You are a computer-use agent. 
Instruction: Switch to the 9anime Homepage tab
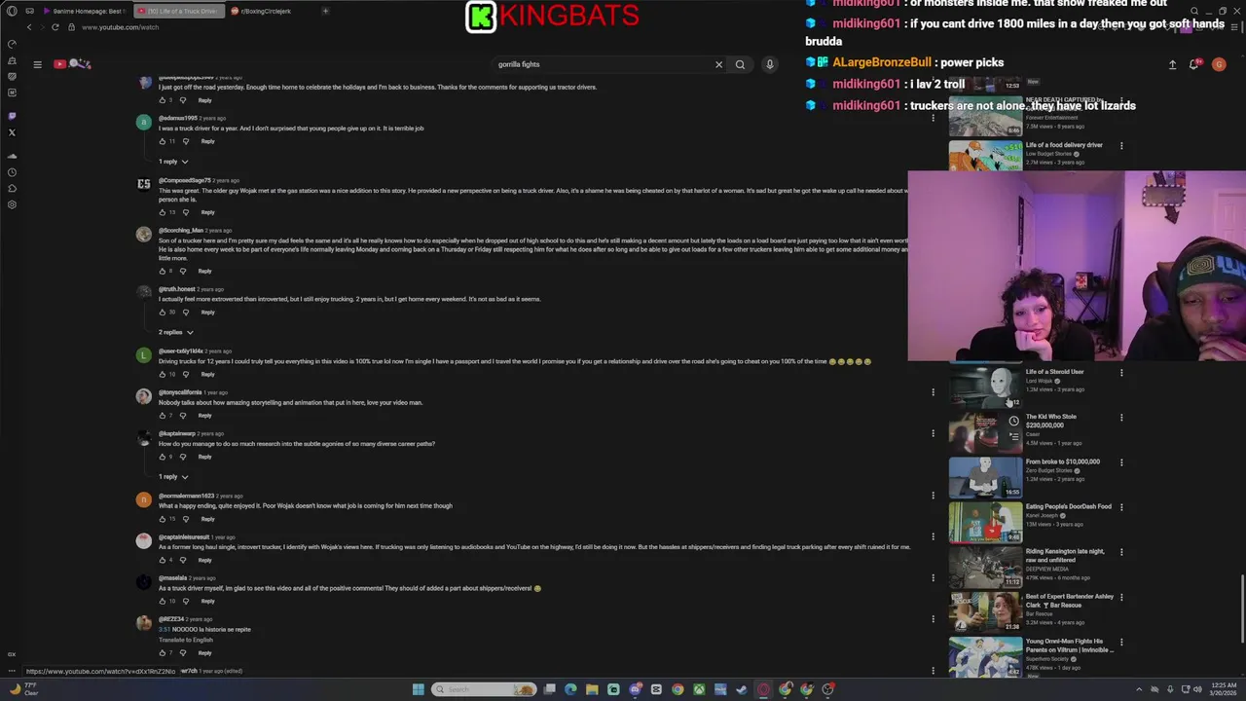pyautogui.click(x=84, y=11)
